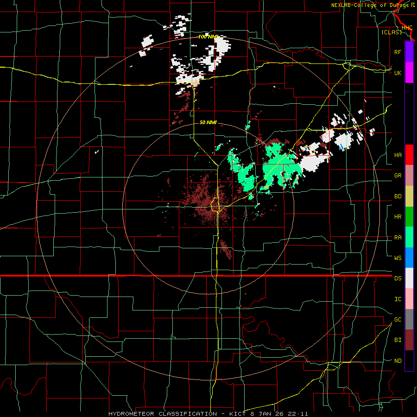Pick the yellow BD legend swatch

point(409,196)
